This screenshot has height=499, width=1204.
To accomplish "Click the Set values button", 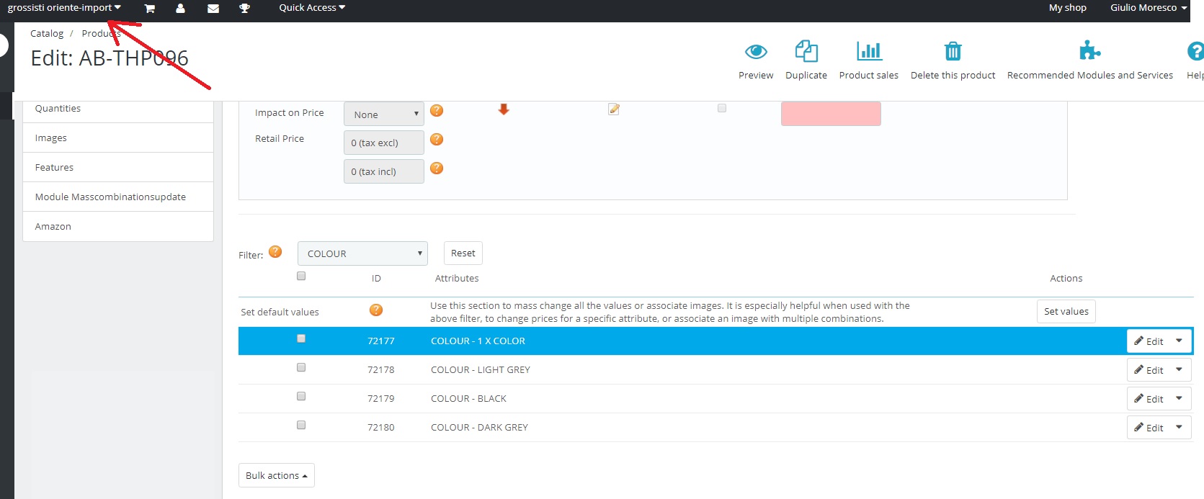I will tap(1066, 312).
